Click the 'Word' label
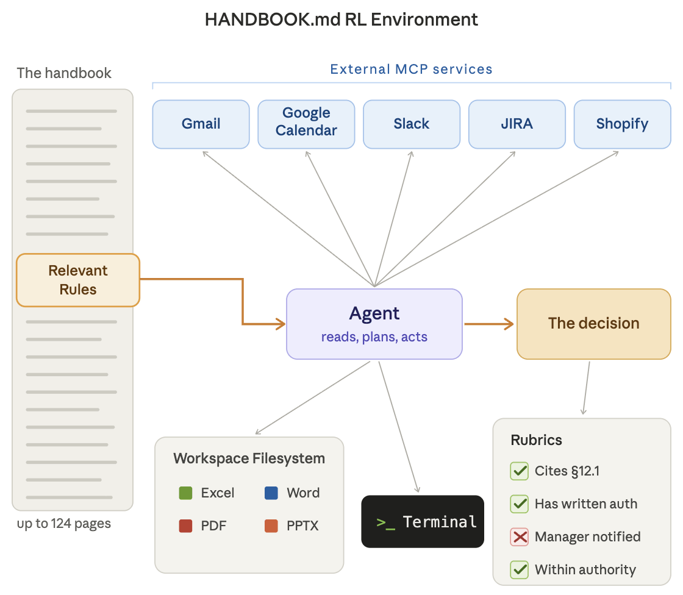Screen dimensions: 683x595 303,493
